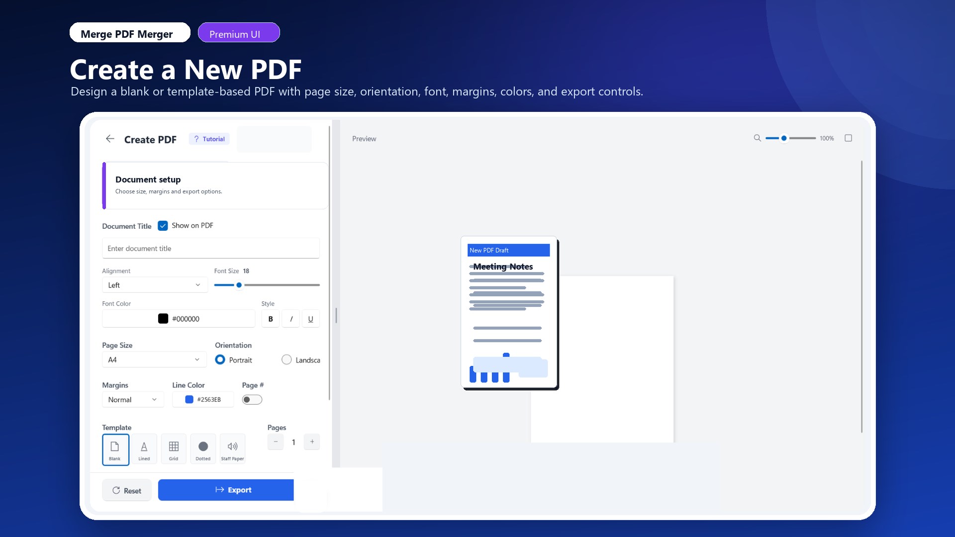
Task: Toggle Italic style button
Action: pyautogui.click(x=291, y=319)
